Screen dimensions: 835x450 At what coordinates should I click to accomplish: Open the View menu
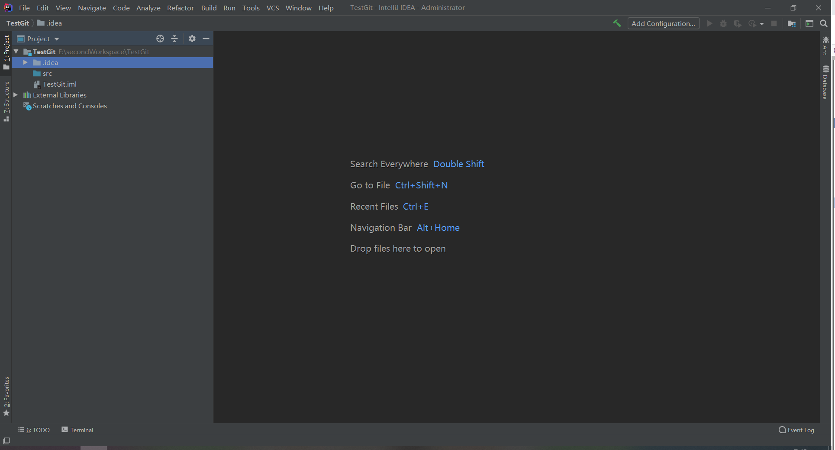63,8
